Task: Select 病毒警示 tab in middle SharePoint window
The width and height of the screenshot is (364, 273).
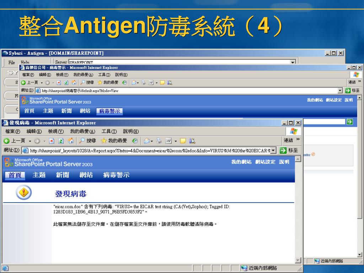Action: point(109,111)
